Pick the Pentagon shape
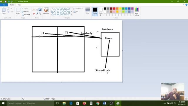The width and height of the screenshot is (188, 106). coord(58,12)
